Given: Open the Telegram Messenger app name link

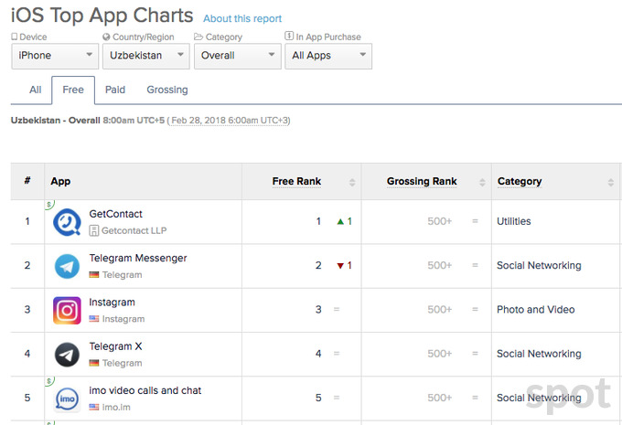Looking at the screenshot, I should coord(138,258).
